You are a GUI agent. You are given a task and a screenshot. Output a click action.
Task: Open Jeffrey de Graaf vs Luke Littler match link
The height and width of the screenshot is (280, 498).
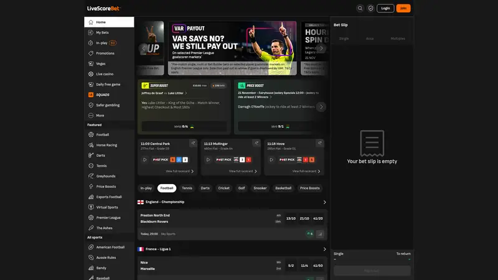164,93
